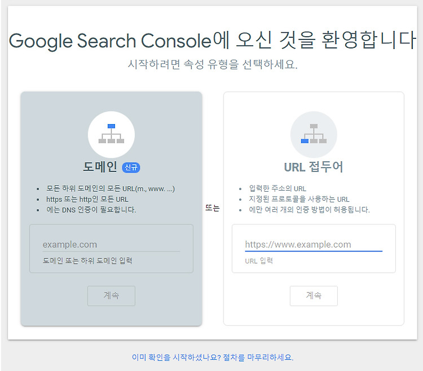Select the URL 접두어 heading
The image size is (423, 371).
[x=314, y=167]
